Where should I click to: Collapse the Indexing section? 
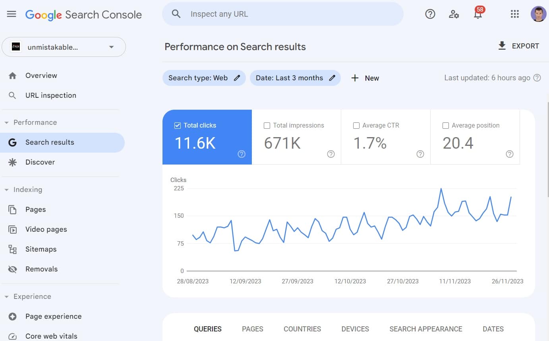point(6,190)
